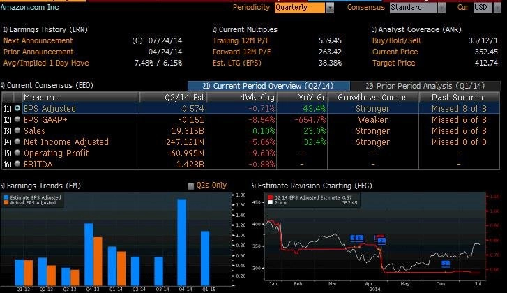Click the Periodicity dropdown arrow
Screen dimensions: 507x293
[330, 8]
